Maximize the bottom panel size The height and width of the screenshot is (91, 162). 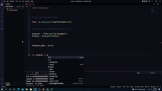159,73
